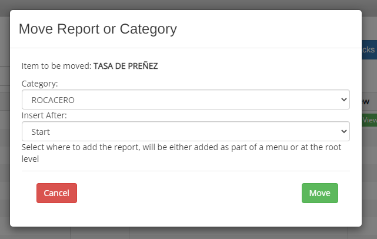
Task: Confirm with the green Move button
Action: (319, 193)
